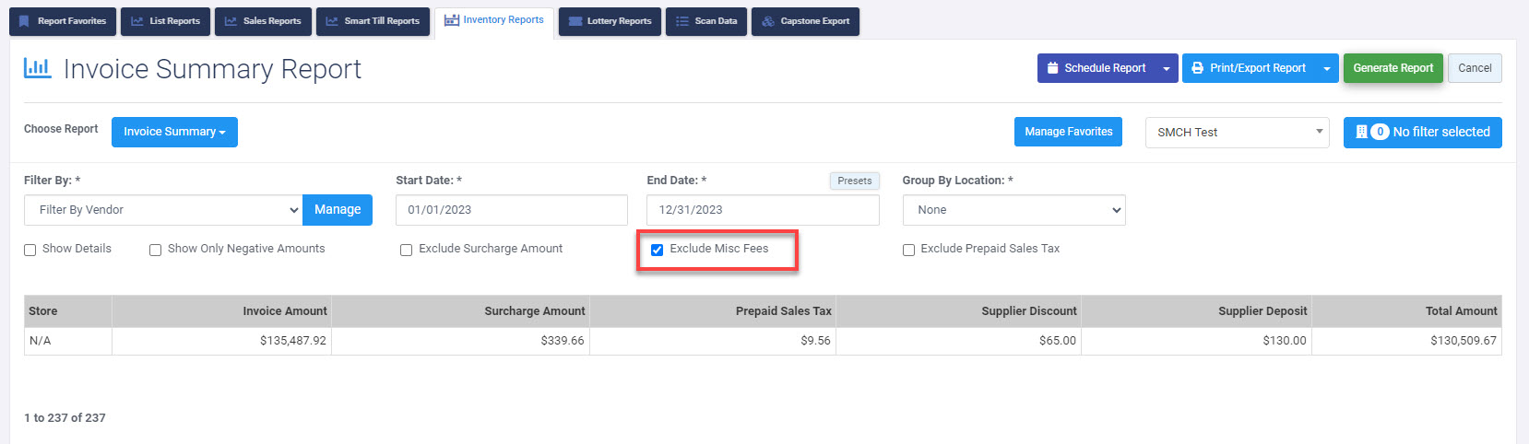Expand the Schedule Report dropdown arrow
The height and width of the screenshot is (444, 1529).
[x=1167, y=68]
